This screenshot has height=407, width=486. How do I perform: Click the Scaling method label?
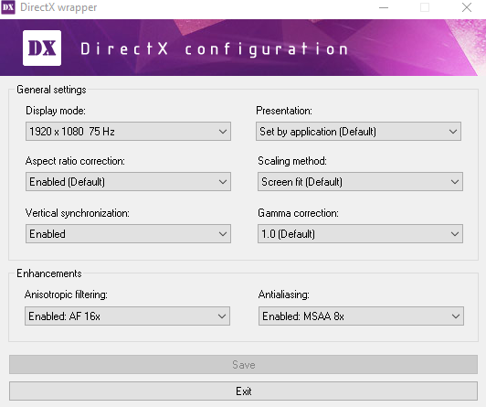pos(292,161)
